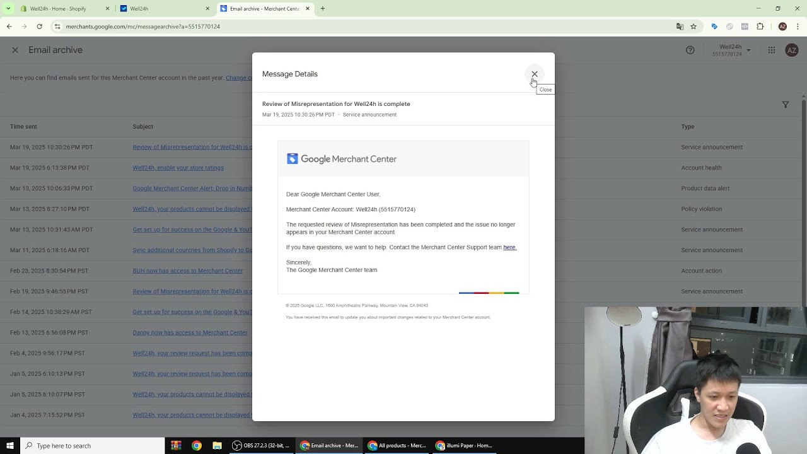Click the 'Time sent' column header

[x=23, y=126]
